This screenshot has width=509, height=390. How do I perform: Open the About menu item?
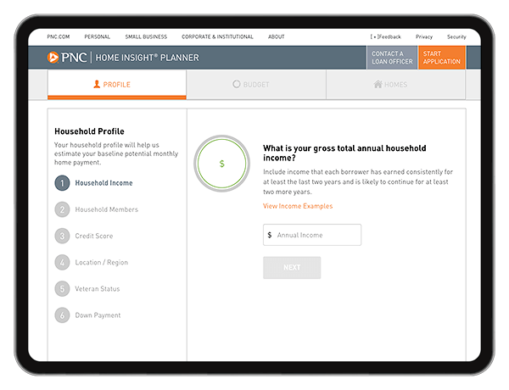point(277,36)
